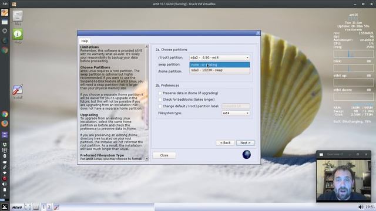Select the Help tab in the installer
Screen dimensions: 376x211
pos(85,41)
